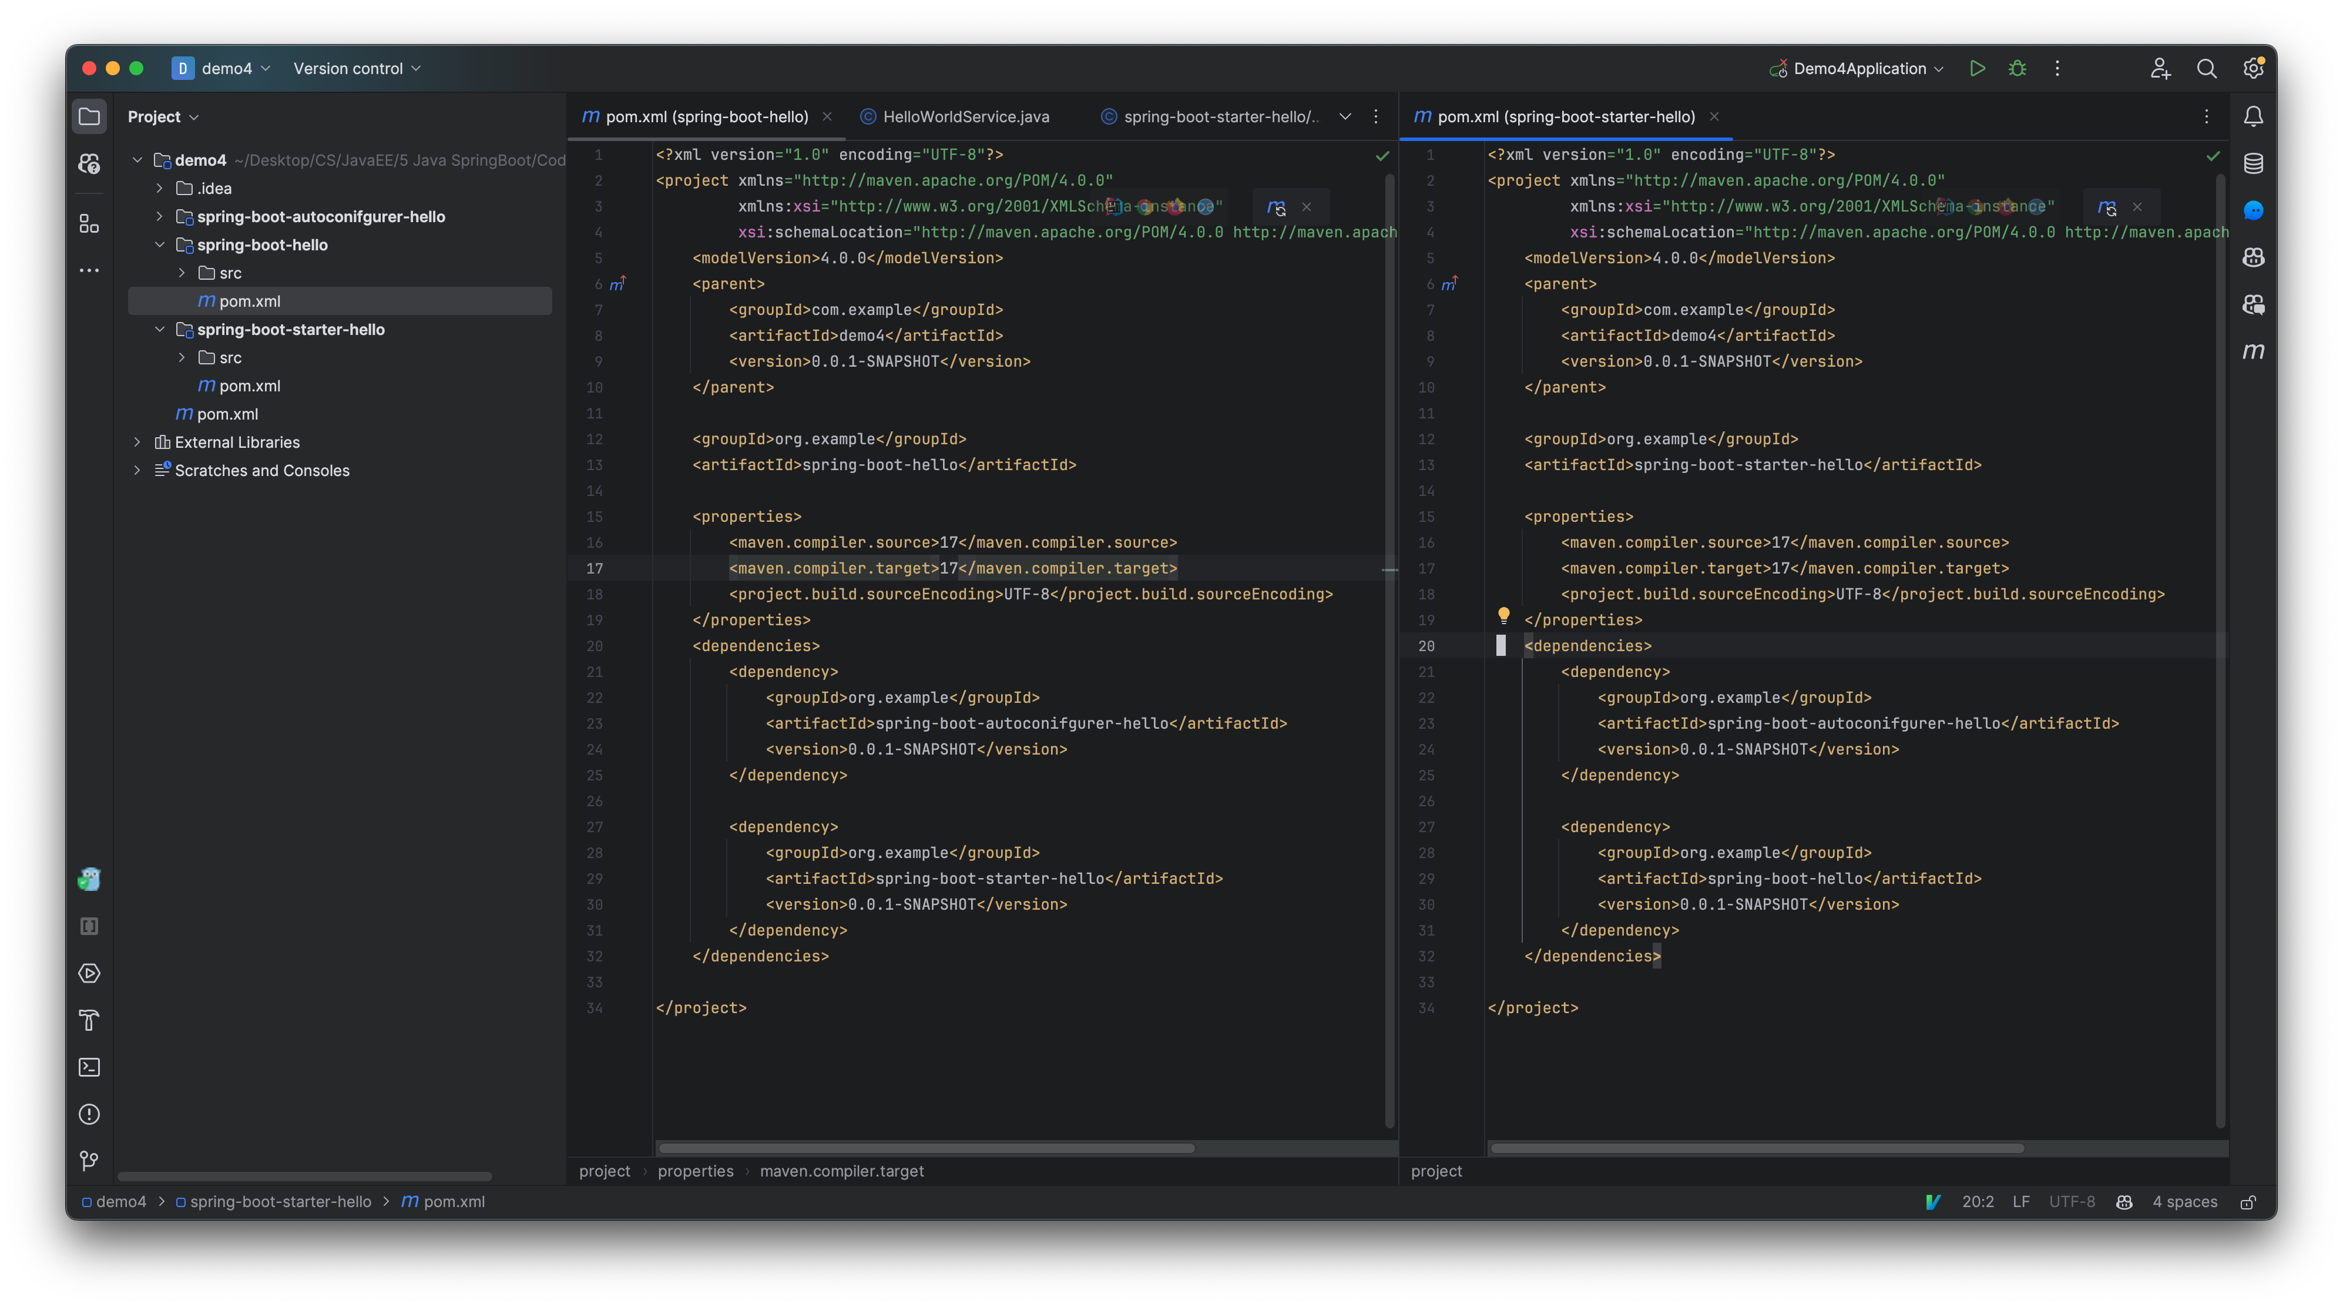Switch to spring-boot-starter-hello/.. tab

[x=1210, y=116]
